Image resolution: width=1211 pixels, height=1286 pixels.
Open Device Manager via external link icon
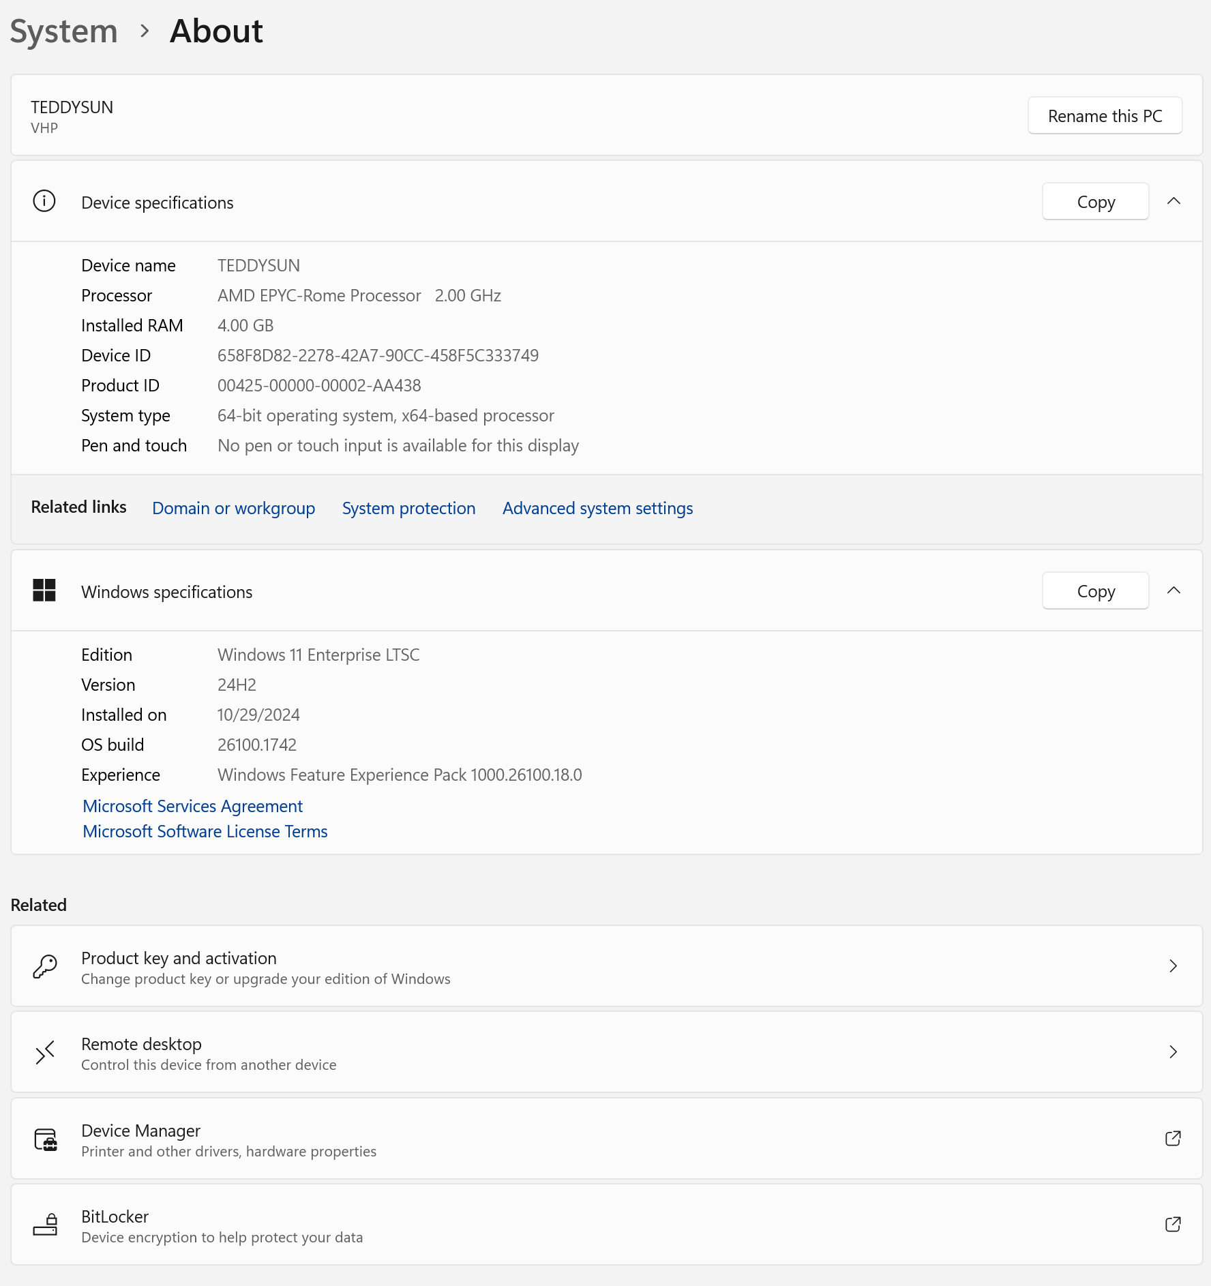1173,1139
